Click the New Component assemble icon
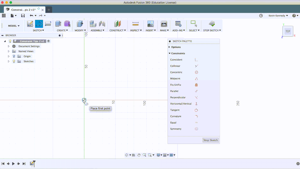This screenshot has height=169, width=300. (93, 24)
